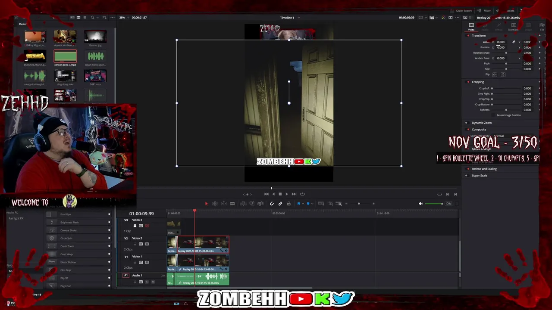Click the media pool search icon
Image resolution: width=552 pixels, height=310 pixels.
point(92,18)
